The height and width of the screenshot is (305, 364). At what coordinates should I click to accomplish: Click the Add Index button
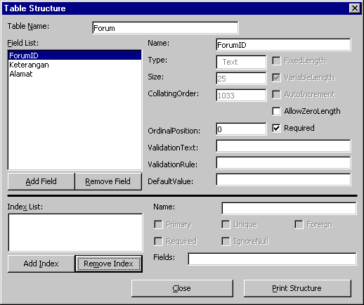41,264
